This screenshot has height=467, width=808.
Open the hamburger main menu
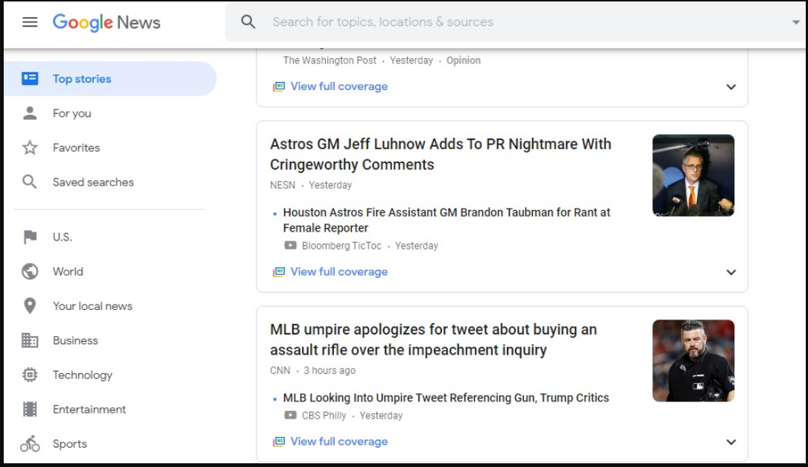[30, 22]
